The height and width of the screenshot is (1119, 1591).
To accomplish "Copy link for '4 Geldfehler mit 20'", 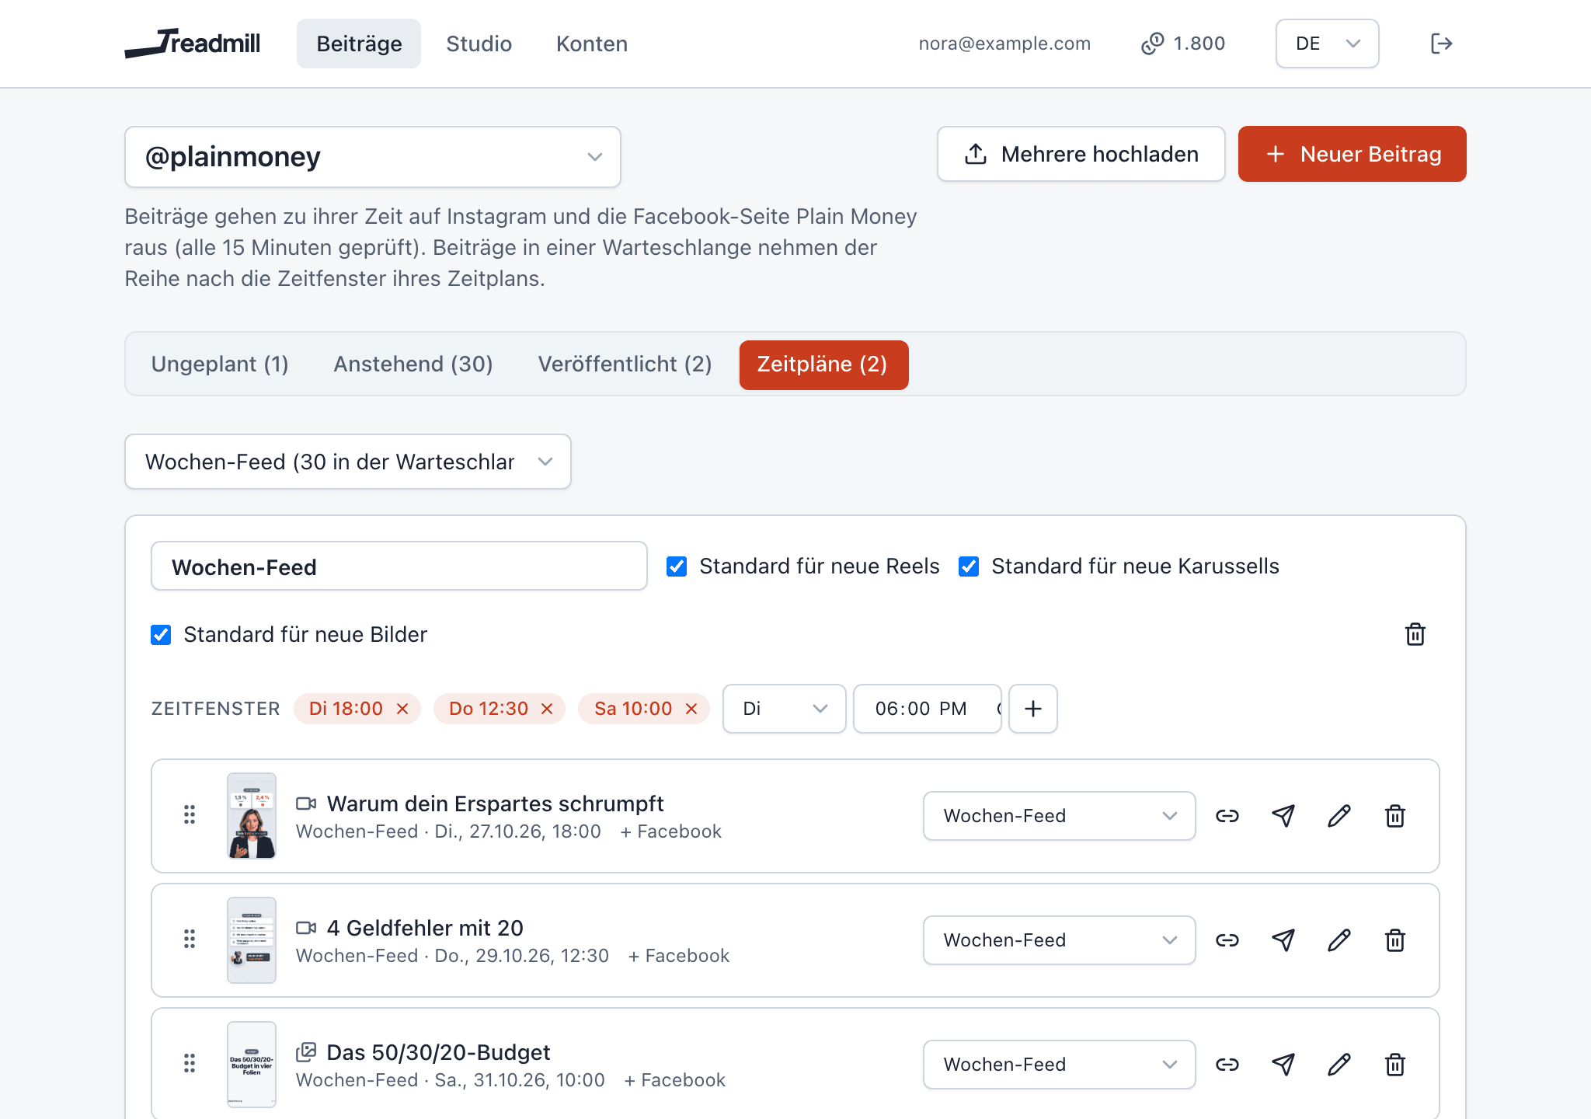I will (1227, 940).
